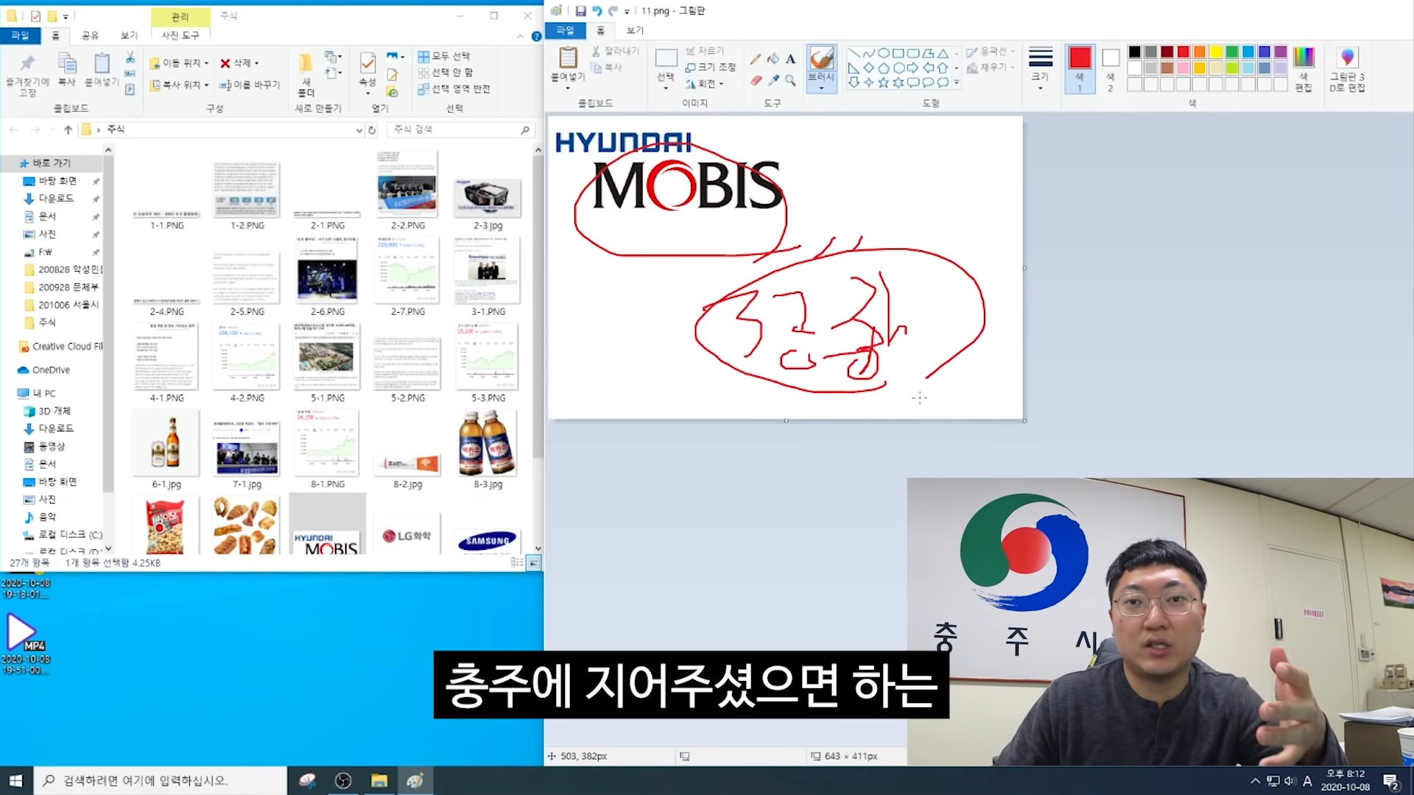Click the Cut (scissors) icon in Explorer ribbon

pos(130,57)
